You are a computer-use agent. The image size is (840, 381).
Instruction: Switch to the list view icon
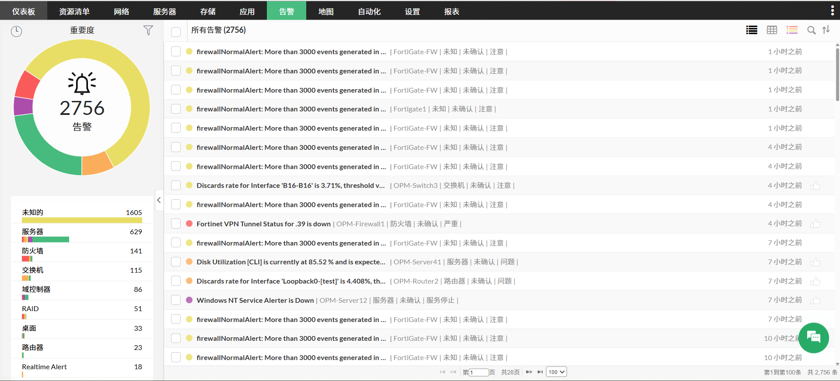[x=752, y=30]
